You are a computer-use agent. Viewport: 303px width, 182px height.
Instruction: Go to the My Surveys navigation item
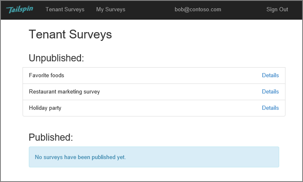[111, 10]
